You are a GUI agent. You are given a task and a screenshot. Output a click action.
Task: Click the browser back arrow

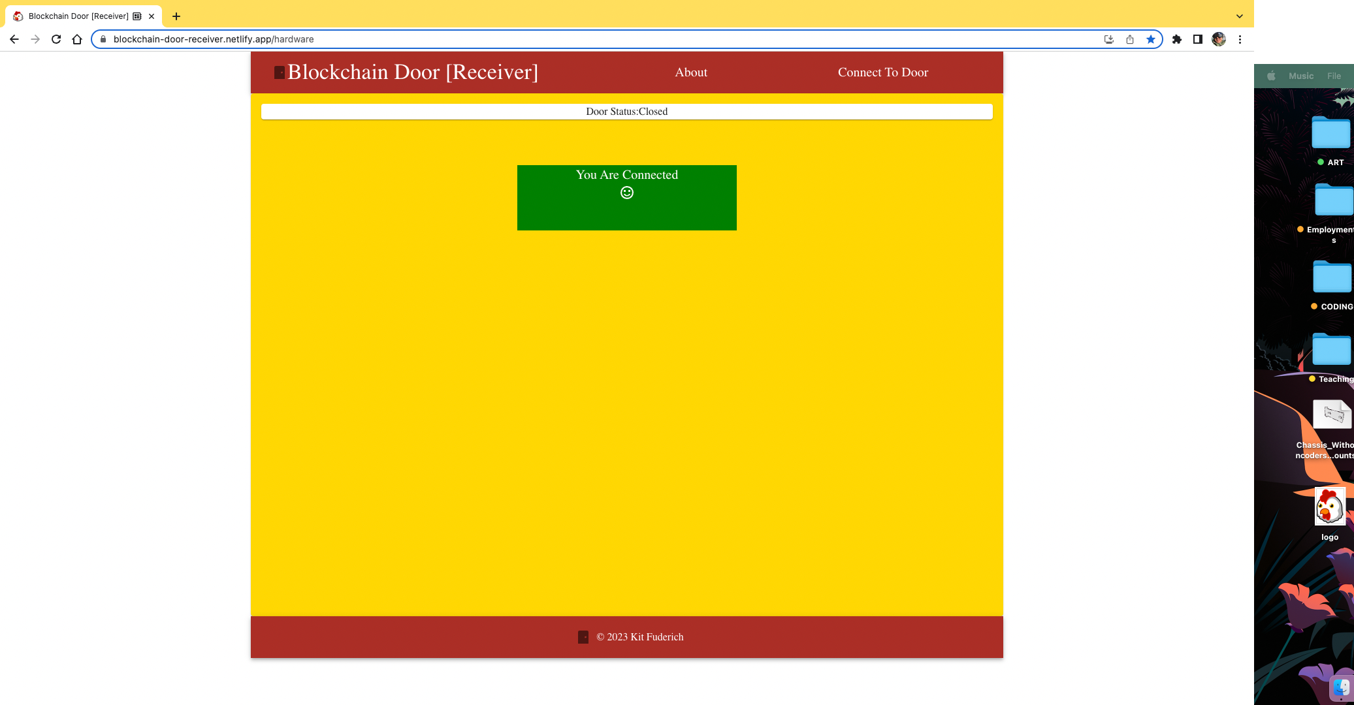(14, 39)
